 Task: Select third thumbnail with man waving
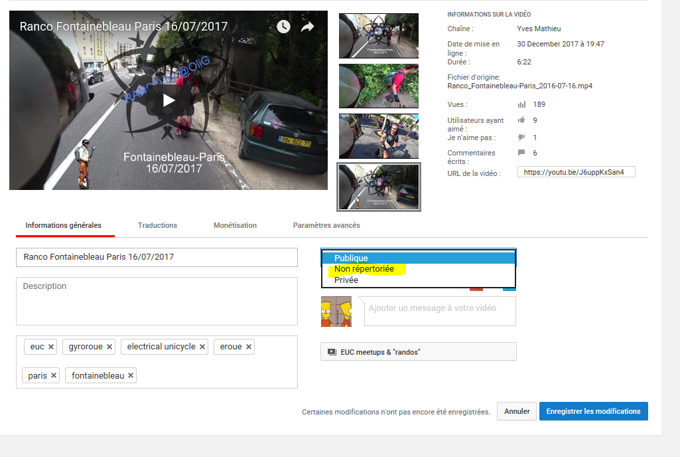point(379,136)
